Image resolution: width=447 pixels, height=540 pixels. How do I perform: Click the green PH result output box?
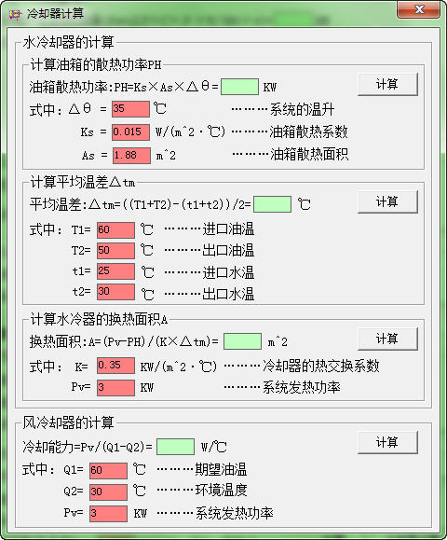click(x=239, y=87)
